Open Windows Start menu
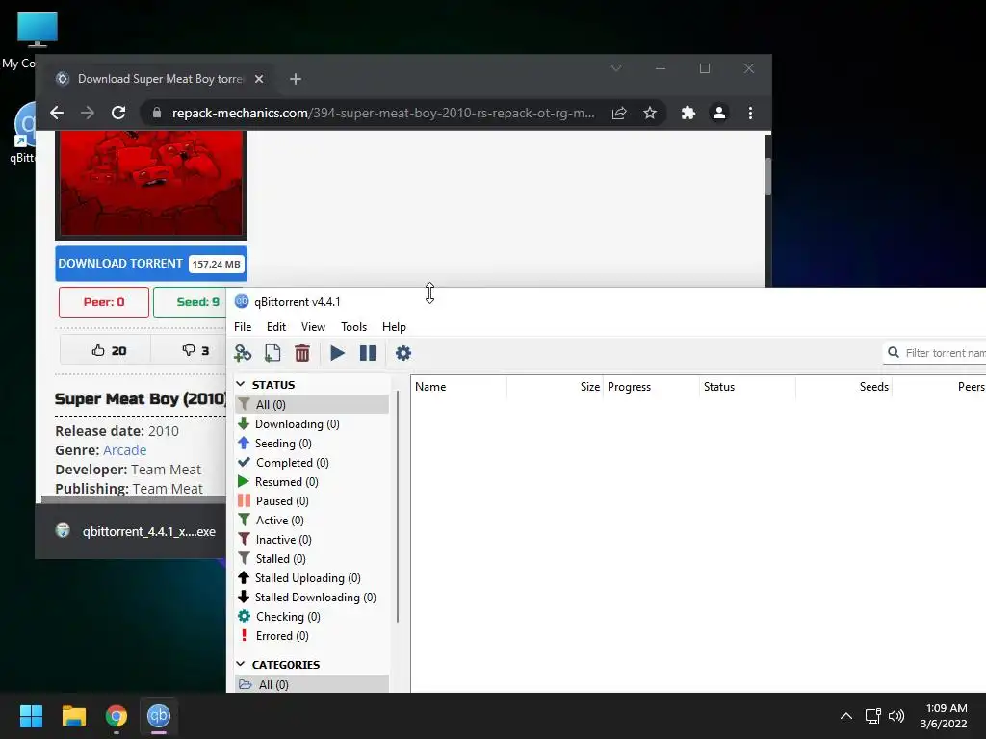The height and width of the screenshot is (739, 986). [31, 716]
